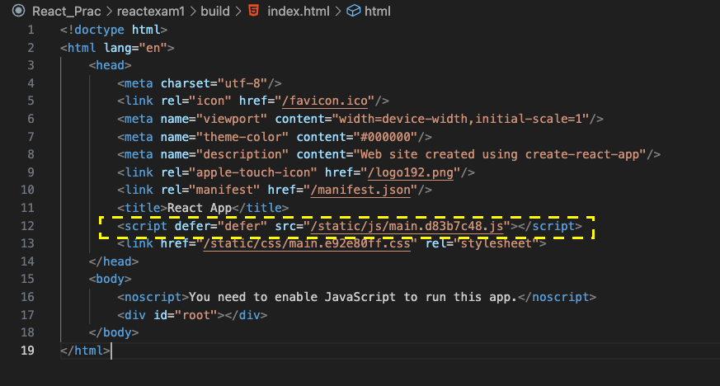Image resolution: width=720 pixels, height=386 pixels.
Task: Click line number 1 in gutter
Action: 31,30
